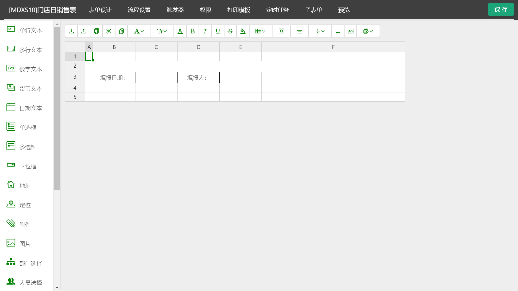The width and height of the screenshot is (518, 291).
Task: Toggle strikethrough formatting
Action: (x=230, y=31)
